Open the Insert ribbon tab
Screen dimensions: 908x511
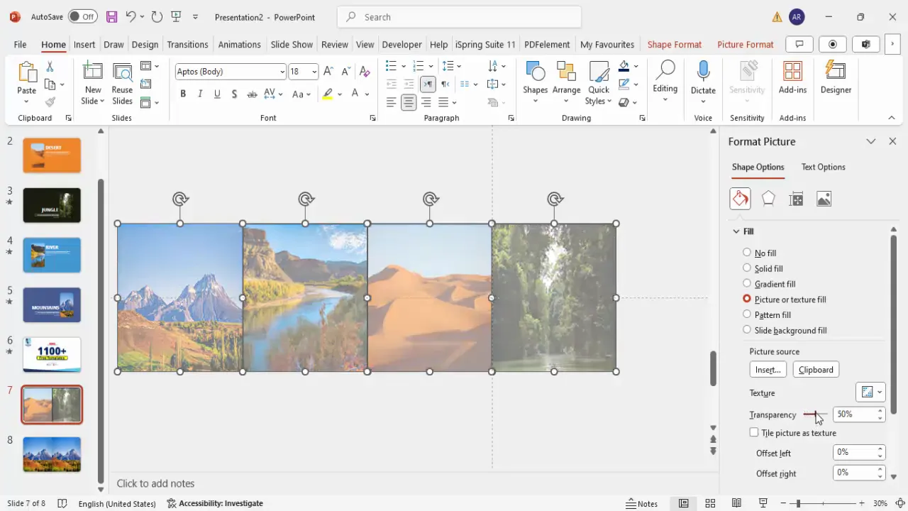[x=84, y=44]
